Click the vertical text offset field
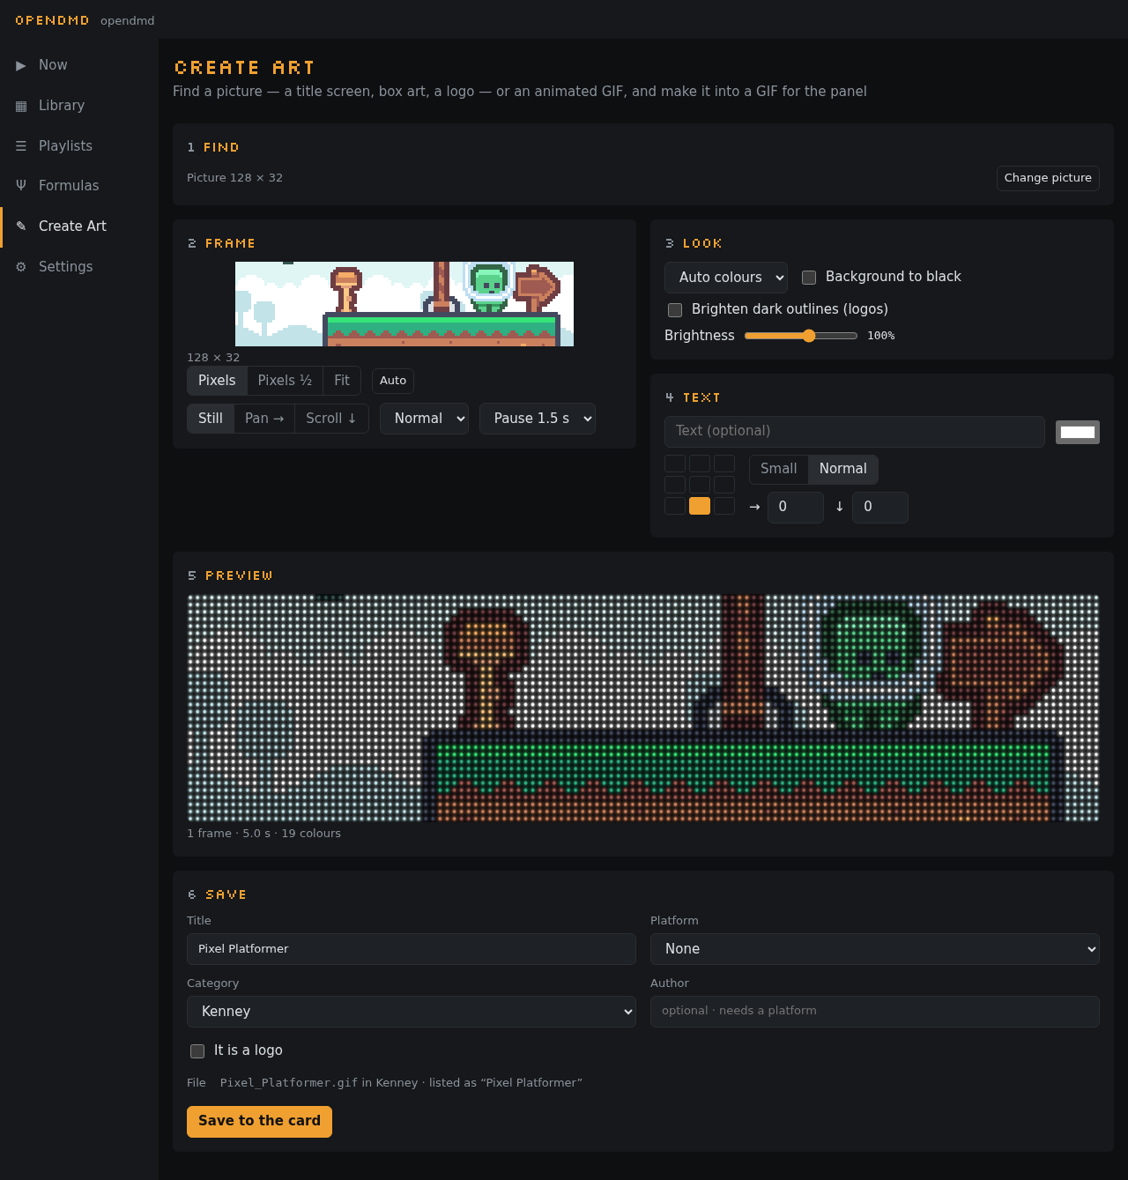The image size is (1128, 1180). pyautogui.click(x=880, y=508)
